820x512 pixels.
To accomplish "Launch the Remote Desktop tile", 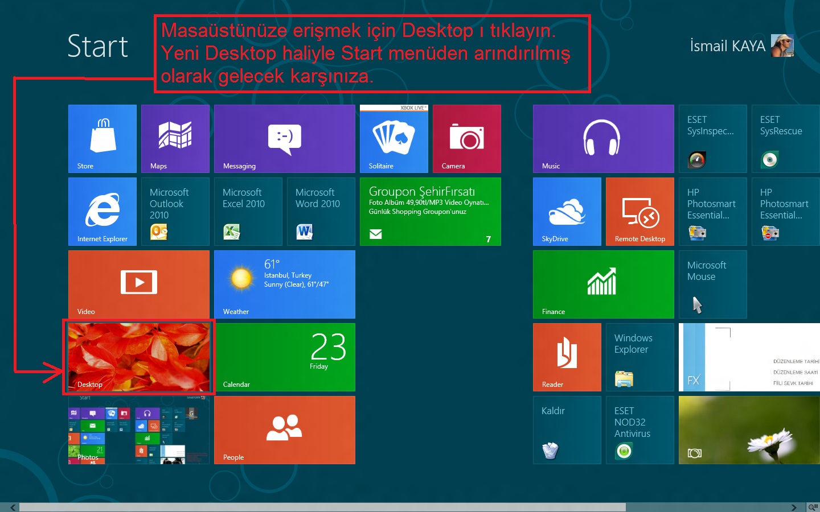I will (x=640, y=212).
